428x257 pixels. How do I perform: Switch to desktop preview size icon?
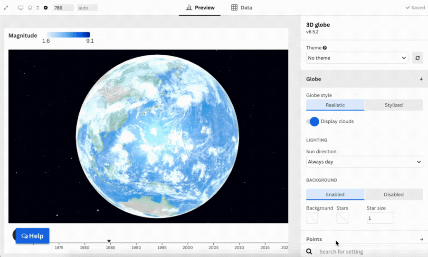20,8
